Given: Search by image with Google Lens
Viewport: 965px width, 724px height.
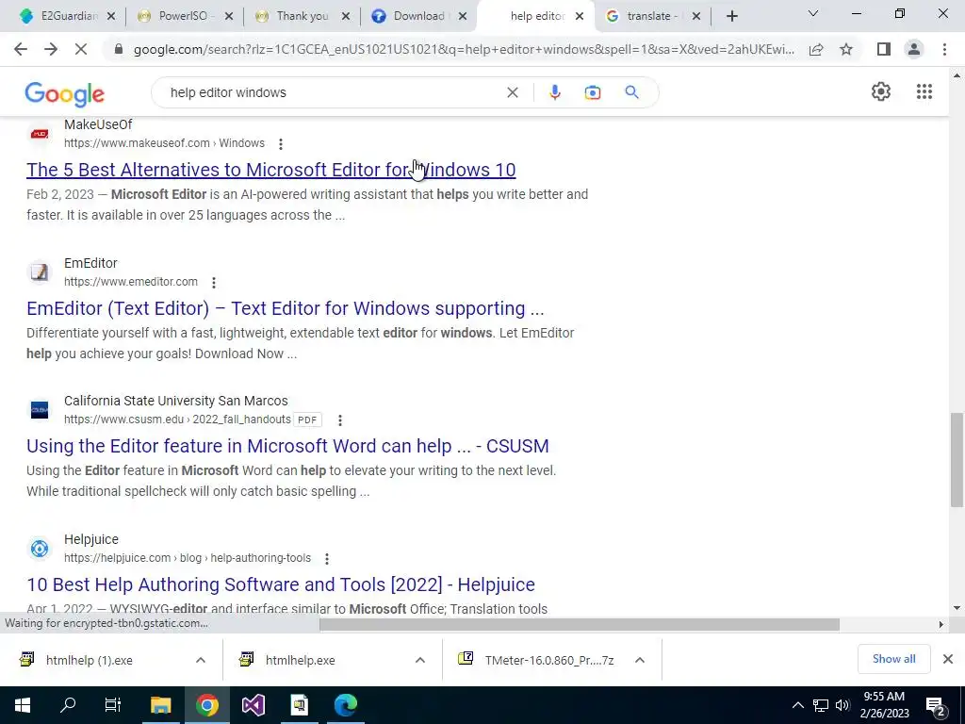Looking at the screenshot, I should pyautogui.click(x=593, y=92).
